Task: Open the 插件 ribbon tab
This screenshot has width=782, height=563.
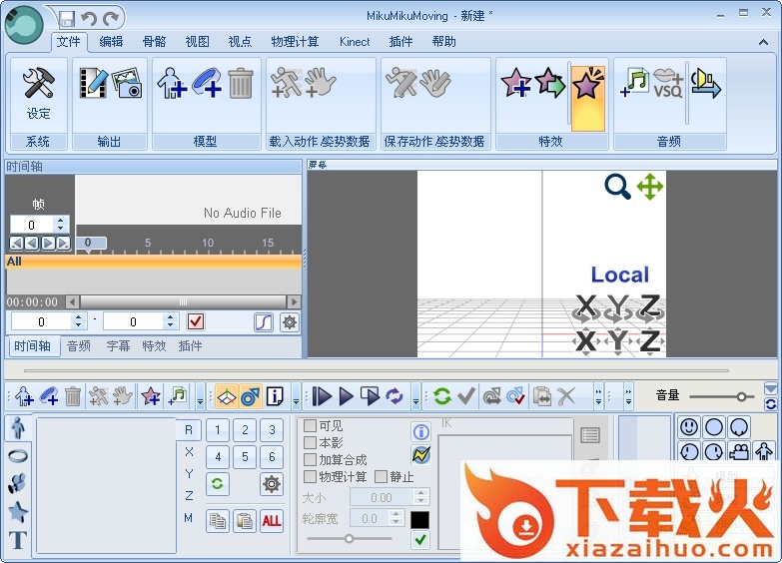Action: pyautogui.click(x=400, y=42)
